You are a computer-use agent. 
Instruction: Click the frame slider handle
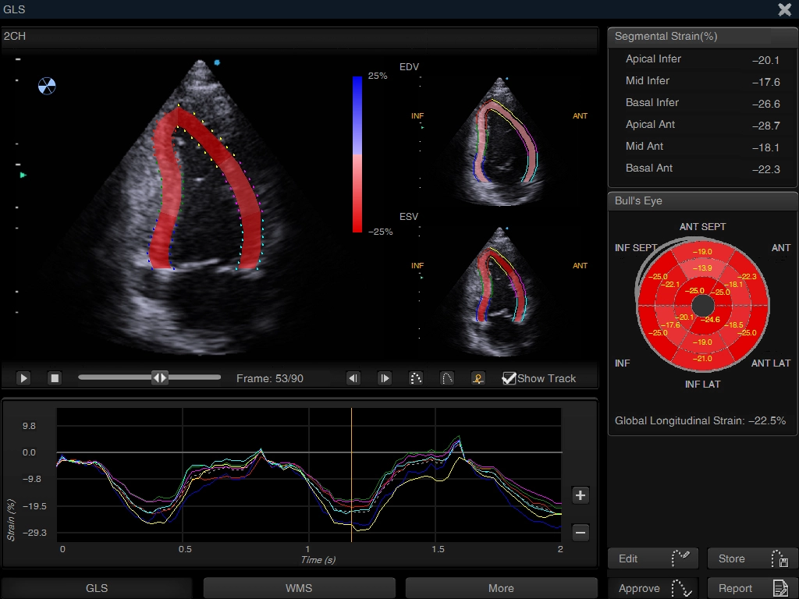159,377
